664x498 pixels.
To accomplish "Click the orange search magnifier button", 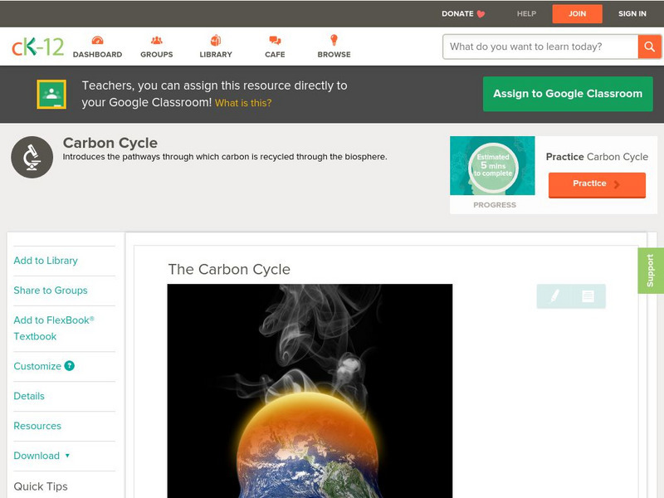I will (649, 46).
